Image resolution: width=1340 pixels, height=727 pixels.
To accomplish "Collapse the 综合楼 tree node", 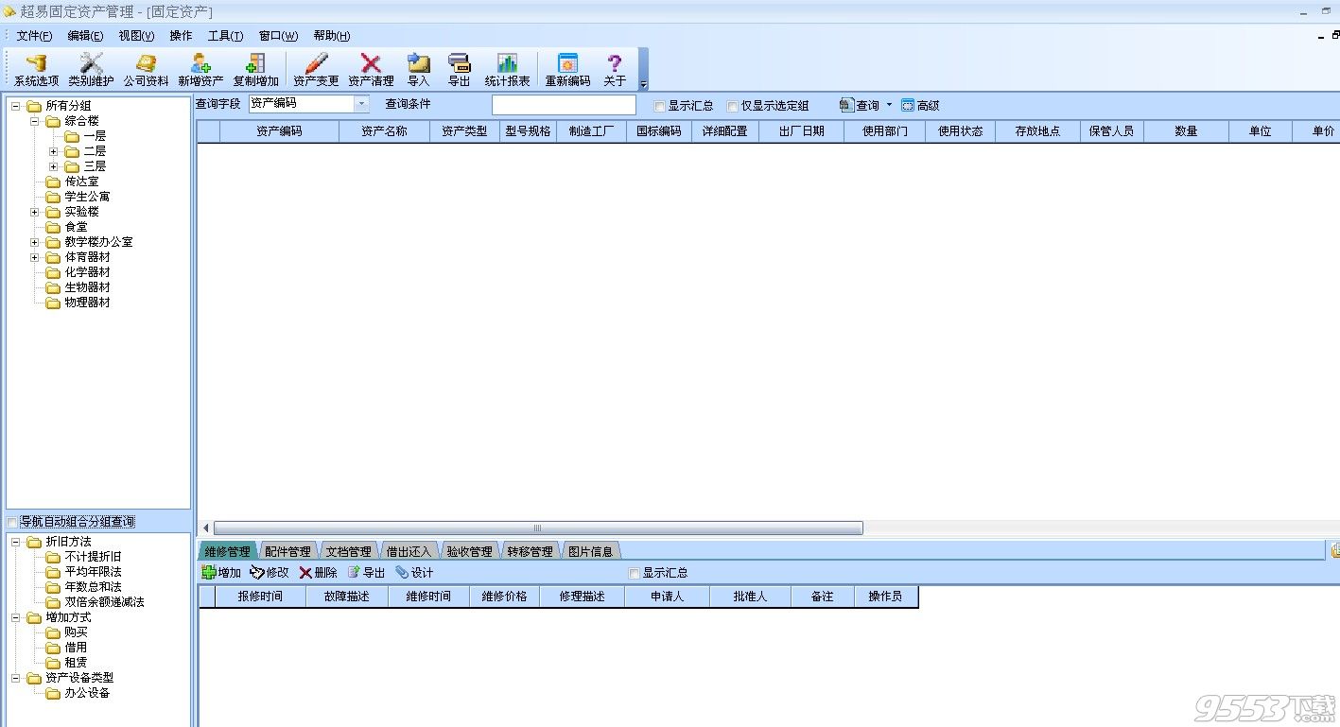I will click(x=35, y=120).
